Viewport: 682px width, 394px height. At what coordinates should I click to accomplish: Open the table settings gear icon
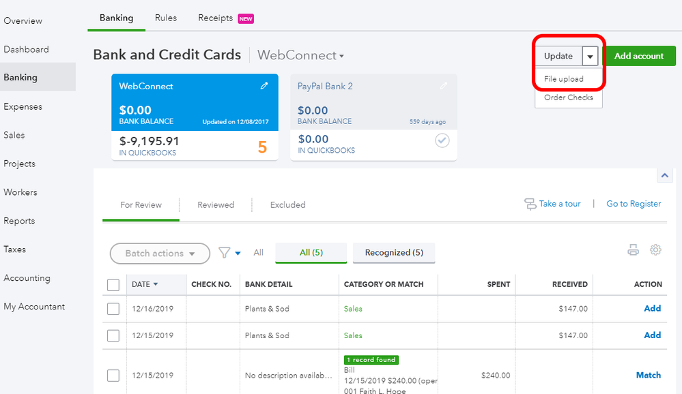click(655, 250)
